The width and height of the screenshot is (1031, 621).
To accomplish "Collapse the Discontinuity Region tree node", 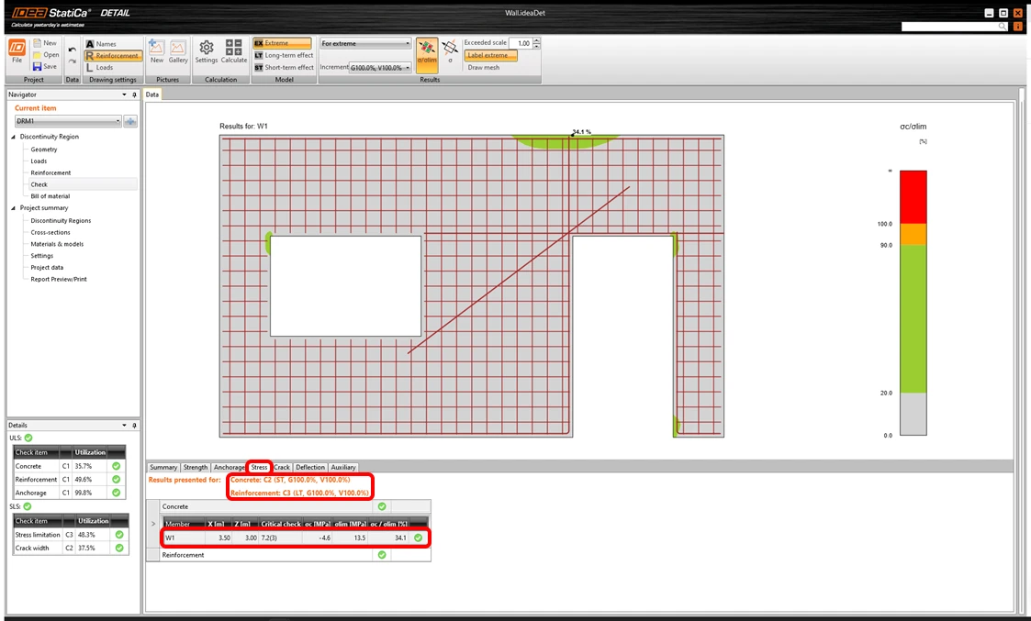I will pyautogui.click(x=13, y=137).
